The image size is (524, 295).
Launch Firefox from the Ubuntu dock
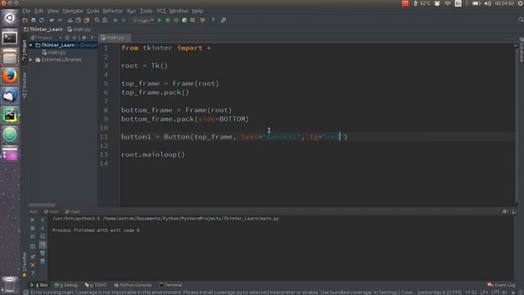point(10,76)
